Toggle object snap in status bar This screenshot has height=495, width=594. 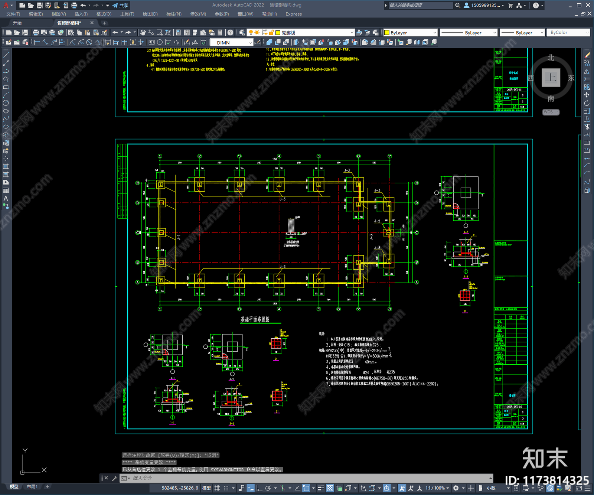(x=306, y=488)
